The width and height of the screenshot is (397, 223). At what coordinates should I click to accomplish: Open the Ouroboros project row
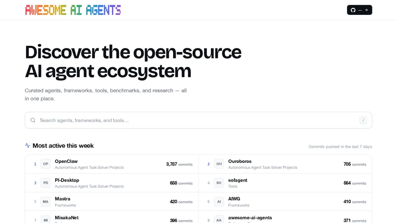285,164
